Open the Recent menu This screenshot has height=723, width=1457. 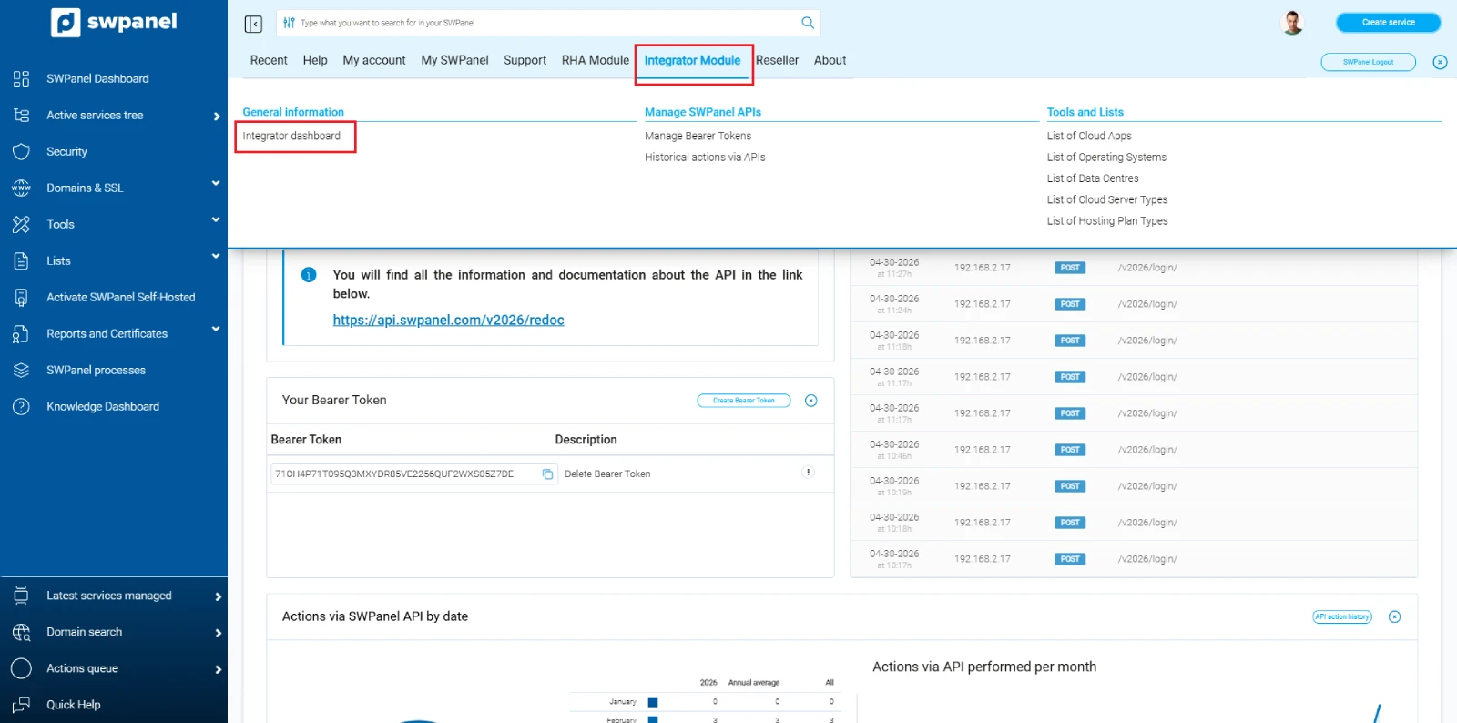(x=269, y=60)
